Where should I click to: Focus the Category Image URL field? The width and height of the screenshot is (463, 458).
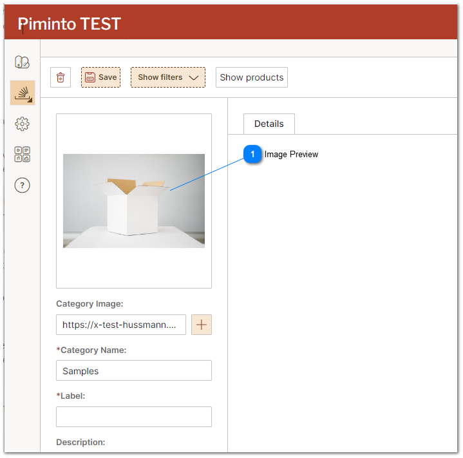(121, 325)
